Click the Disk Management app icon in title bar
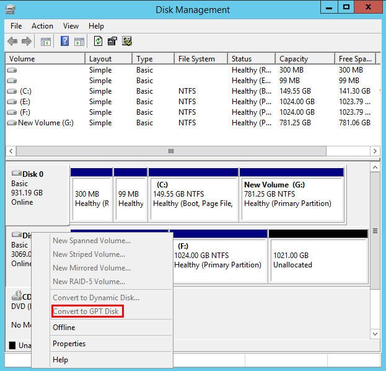This screenshot has height=371, width=386. 11,9
